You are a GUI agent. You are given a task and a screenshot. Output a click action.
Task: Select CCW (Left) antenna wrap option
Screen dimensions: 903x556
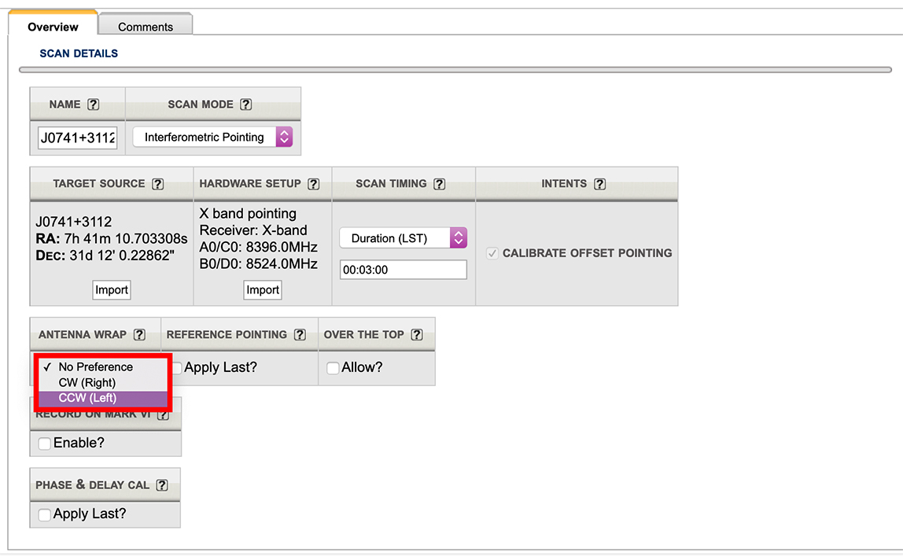[x=87, y=398]
